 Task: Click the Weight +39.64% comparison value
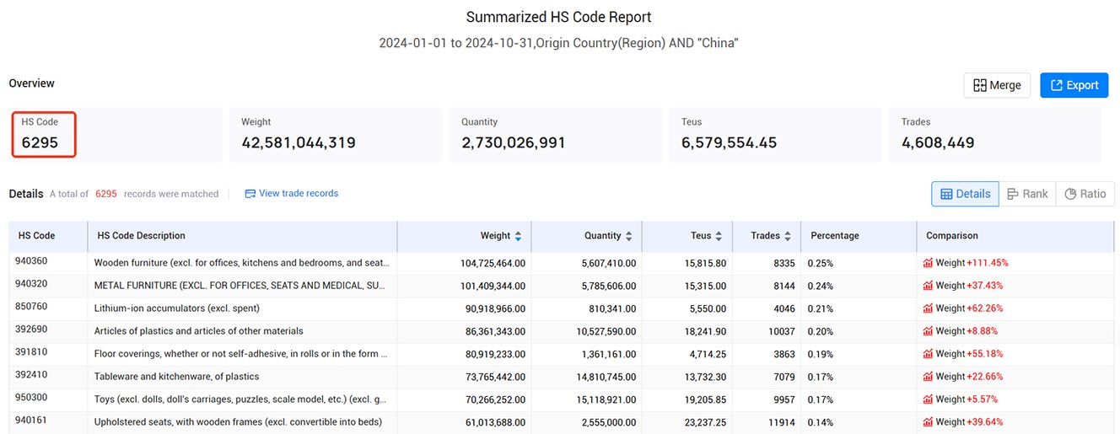(x=969, y=422)
